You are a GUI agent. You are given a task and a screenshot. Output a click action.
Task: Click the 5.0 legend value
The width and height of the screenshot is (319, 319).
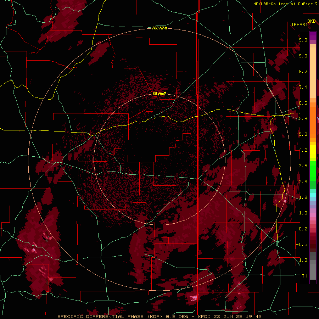[303, 134]
